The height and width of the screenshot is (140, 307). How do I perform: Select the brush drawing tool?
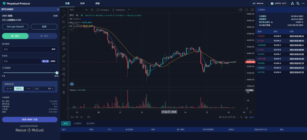(64, 27)
